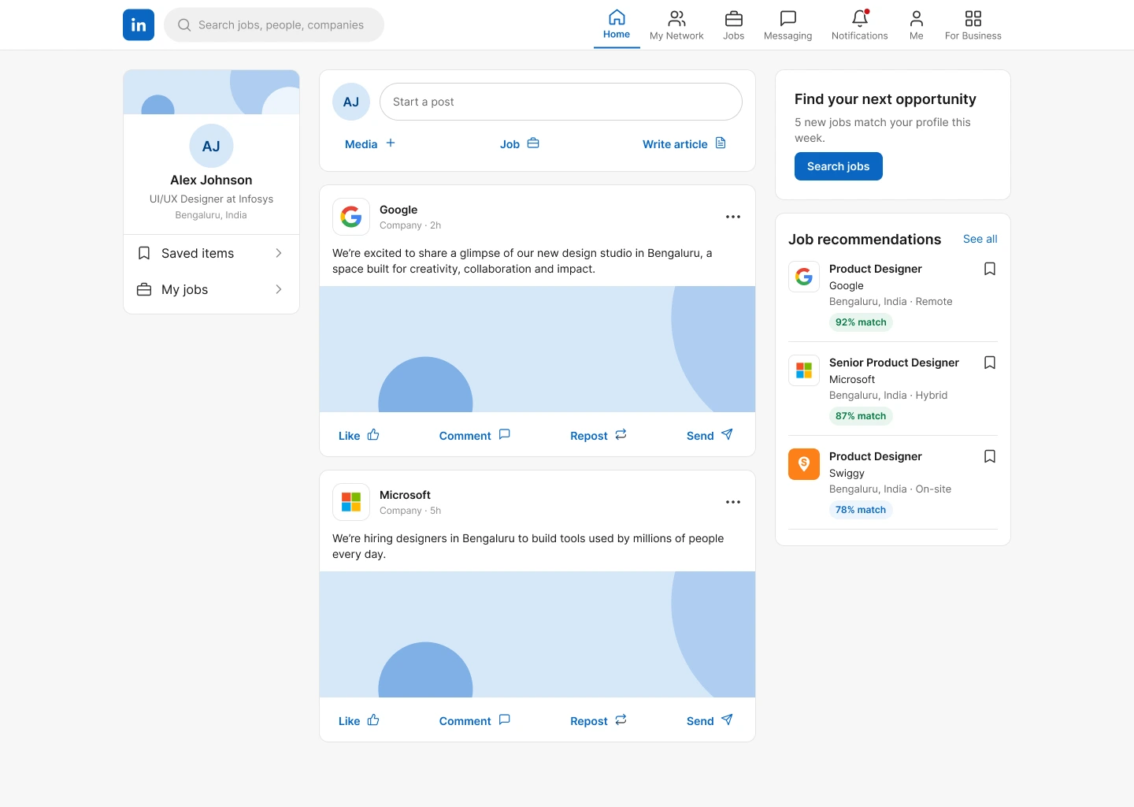
Task: Send the Google post
Action: click(x=710, y=435)
